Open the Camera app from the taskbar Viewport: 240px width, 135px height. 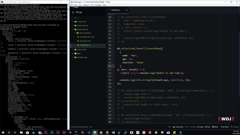point(132,132)
